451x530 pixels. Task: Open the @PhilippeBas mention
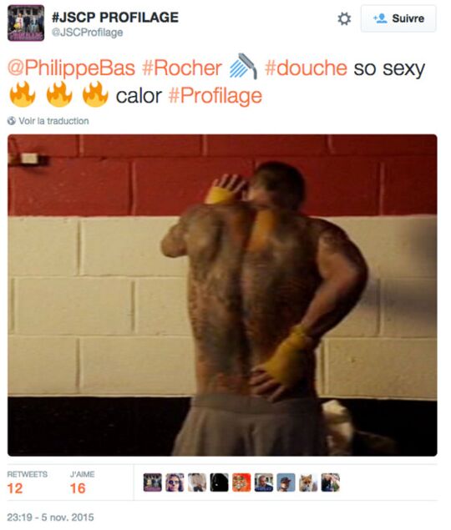[x=71, y=68]
